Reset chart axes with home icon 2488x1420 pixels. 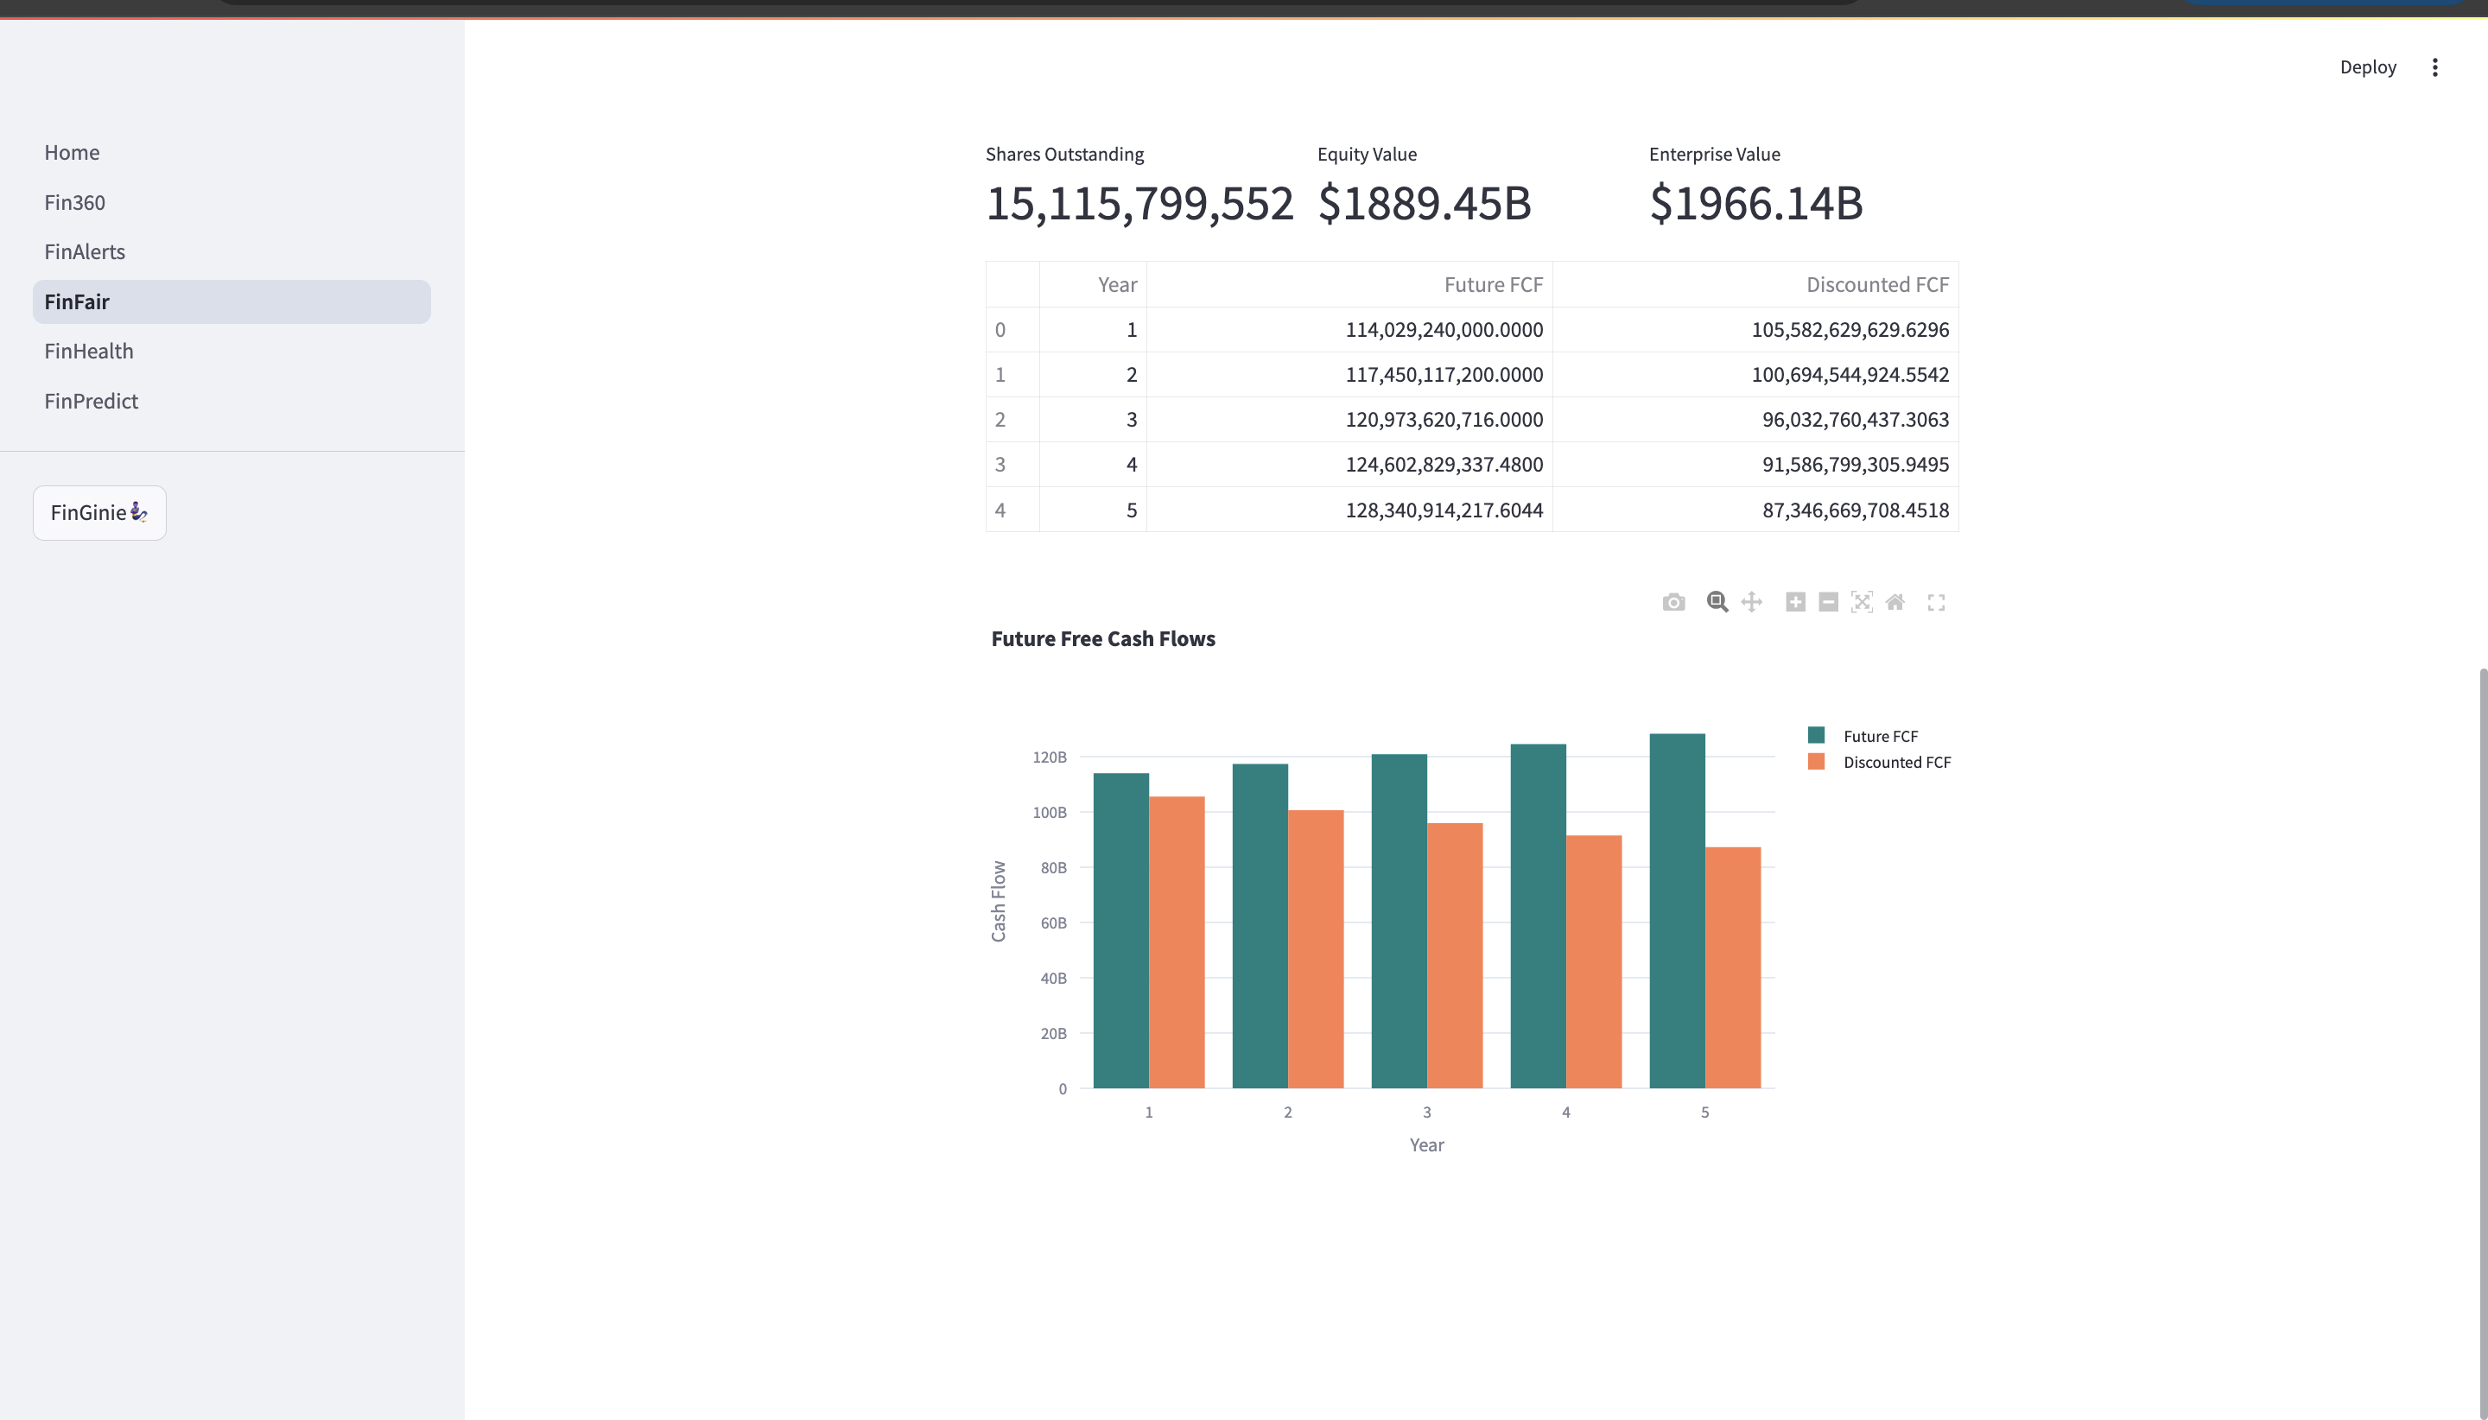(1895, 603)
